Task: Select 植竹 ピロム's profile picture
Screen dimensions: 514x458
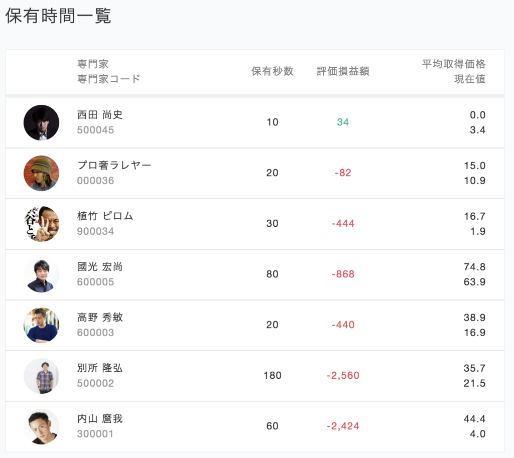Action: [42, 224]
